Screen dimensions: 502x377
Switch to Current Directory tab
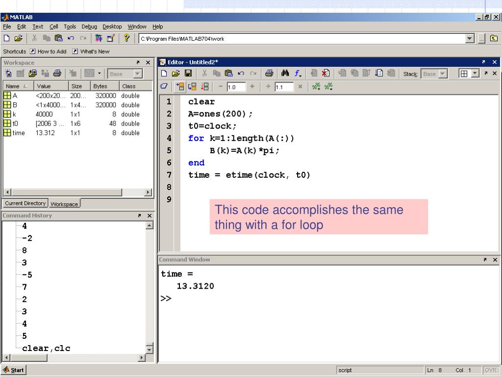pyautogui.click(x=25, y=203)
